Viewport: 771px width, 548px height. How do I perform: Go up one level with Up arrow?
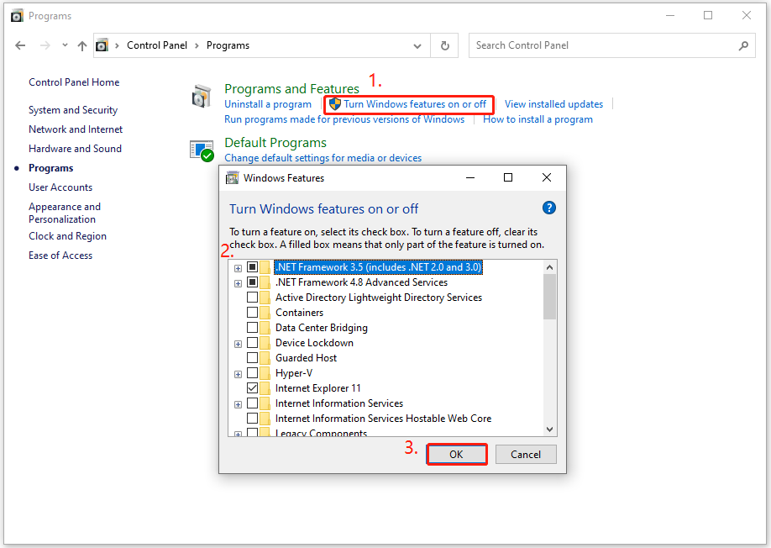[x=82, y=45]
